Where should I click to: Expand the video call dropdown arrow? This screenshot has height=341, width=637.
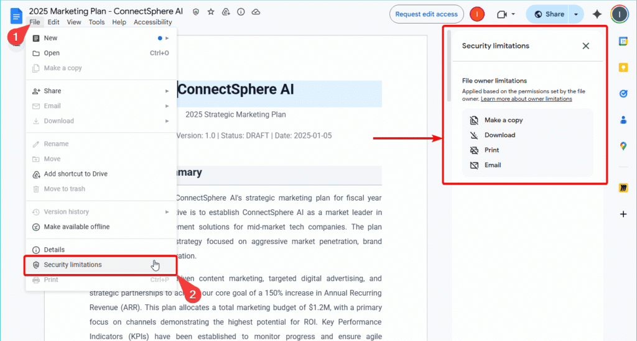[513, 14]
